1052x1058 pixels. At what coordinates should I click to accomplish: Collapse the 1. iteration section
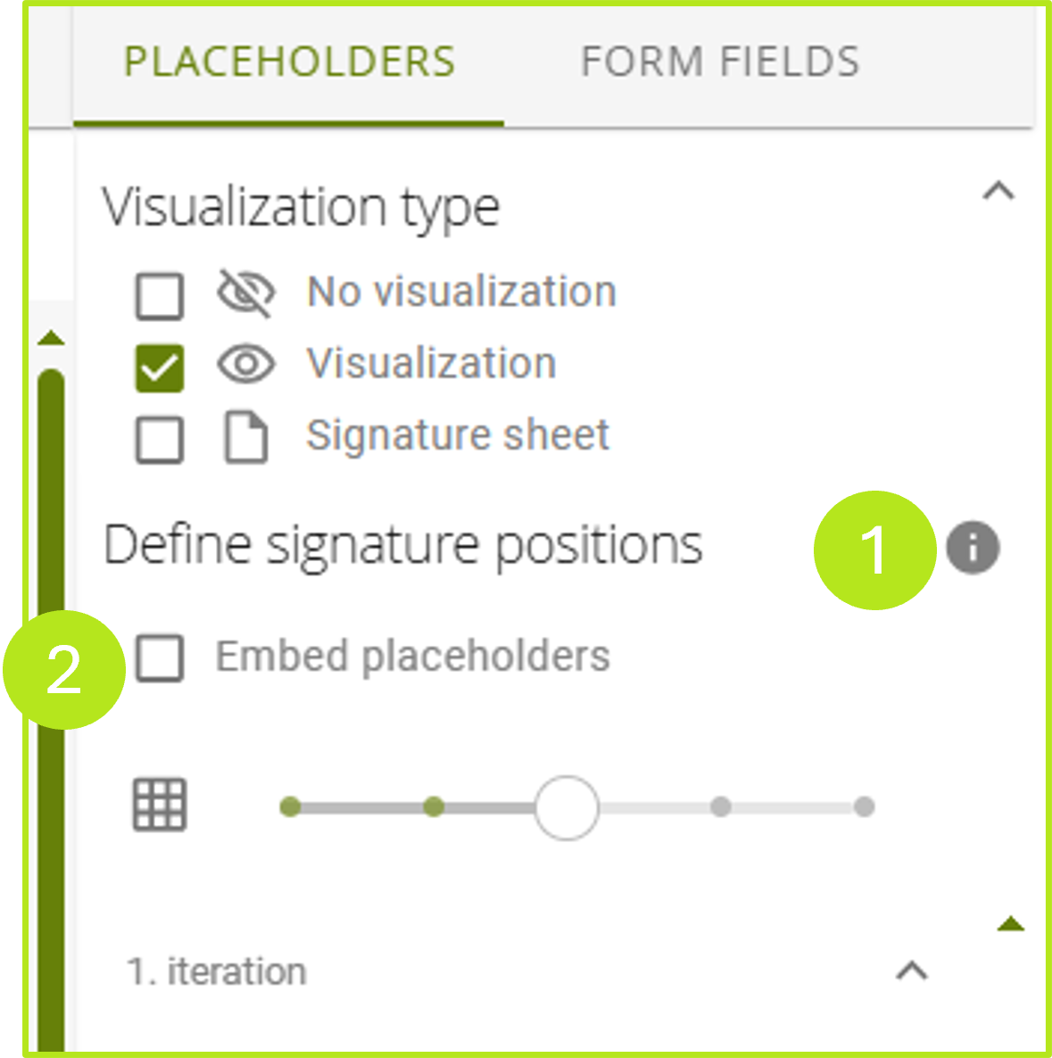[x=912, y=971]
